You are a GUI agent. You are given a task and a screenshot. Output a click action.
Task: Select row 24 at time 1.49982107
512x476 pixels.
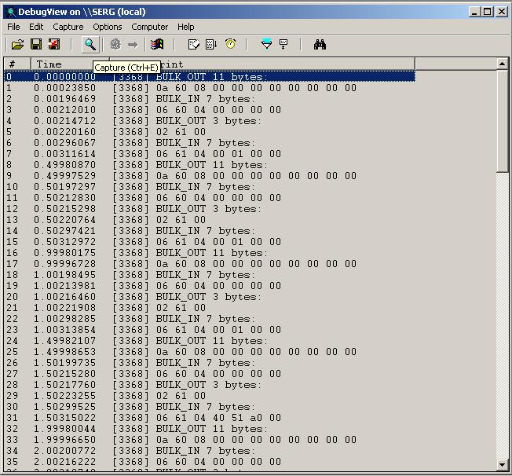210,341
